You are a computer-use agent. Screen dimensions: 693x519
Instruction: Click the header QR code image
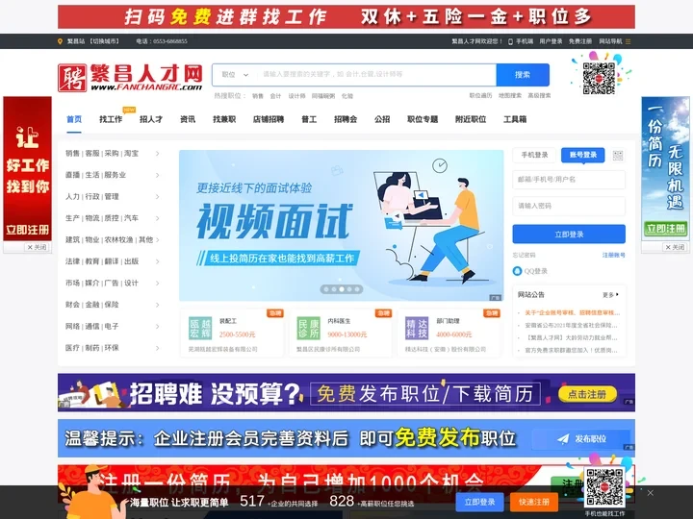[599, 79]
